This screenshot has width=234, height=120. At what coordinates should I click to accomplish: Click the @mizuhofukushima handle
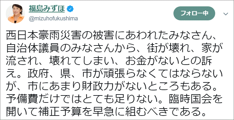click(x=53, y=19)
